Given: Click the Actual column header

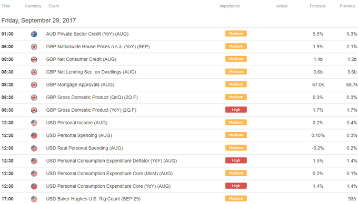Looking at the screenshot, I should tap(282, 6).
